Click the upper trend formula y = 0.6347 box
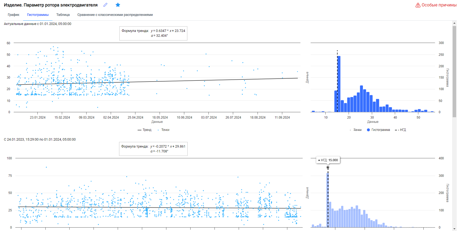This screenshot has height=231, width=461. [x=153, y=33]
